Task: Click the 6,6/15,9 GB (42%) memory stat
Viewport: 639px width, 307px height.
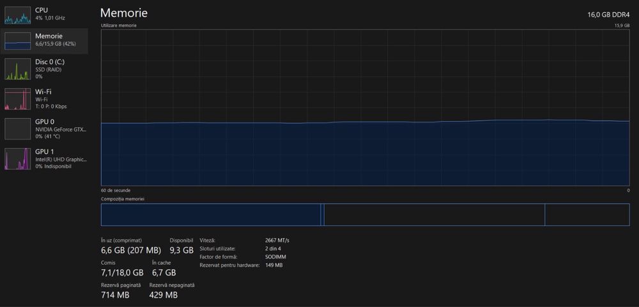Action: [x=56, y=43]
